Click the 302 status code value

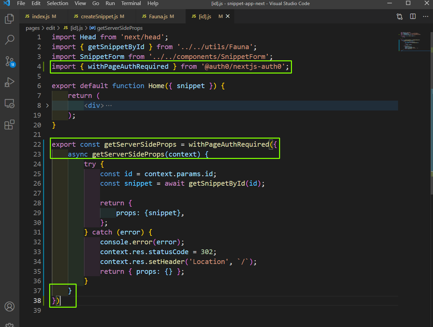click(207, 252)
